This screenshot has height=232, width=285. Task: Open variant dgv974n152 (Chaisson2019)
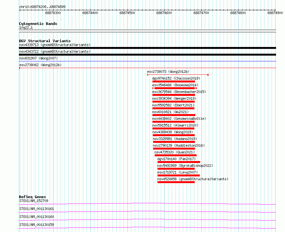click(176, 78)
